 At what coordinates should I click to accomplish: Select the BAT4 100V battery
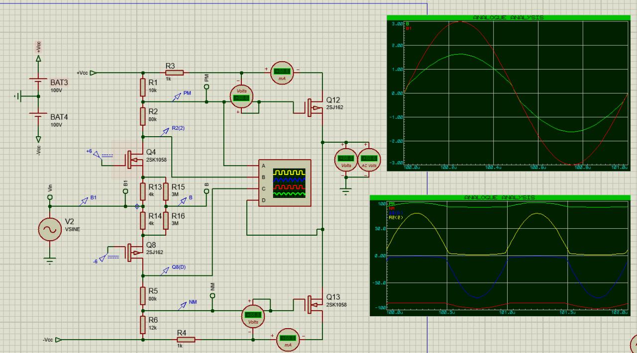39,116
